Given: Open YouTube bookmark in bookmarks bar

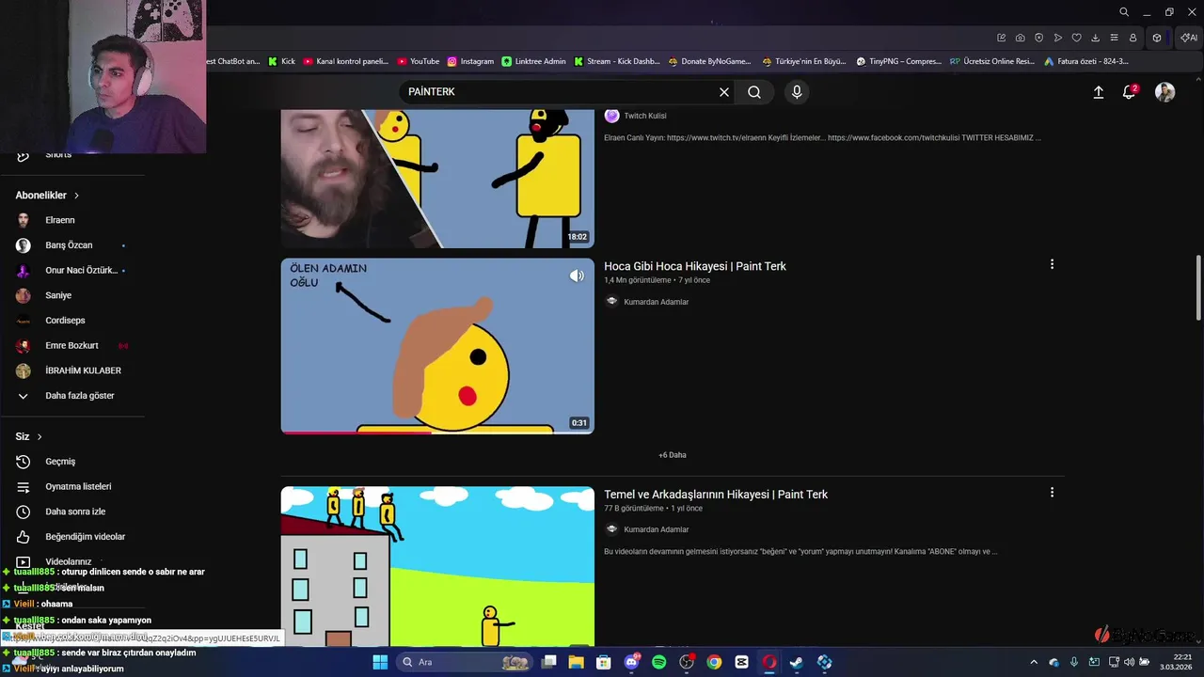Looking at the screenshot, I should pos(418,61).
